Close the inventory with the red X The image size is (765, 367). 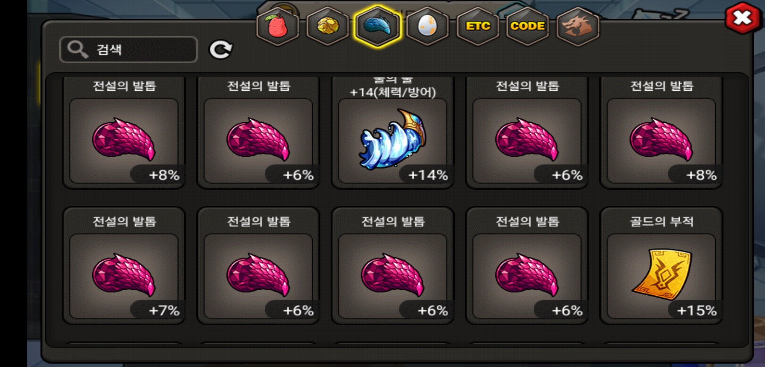coord(743,18)
